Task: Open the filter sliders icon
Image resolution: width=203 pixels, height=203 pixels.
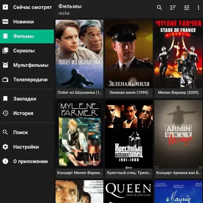Action: [x=187, y=8]
